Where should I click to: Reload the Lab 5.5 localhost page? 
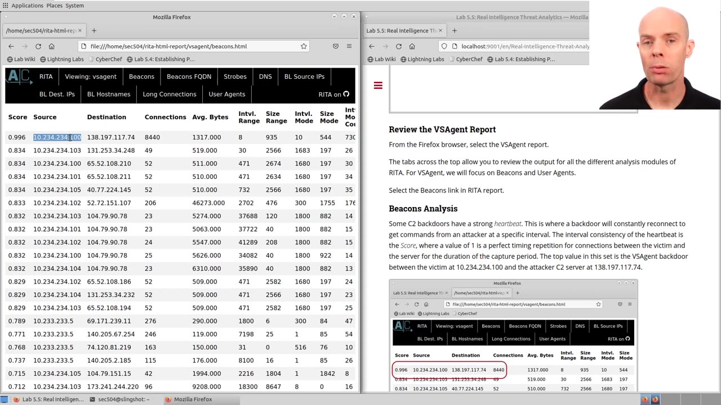click(x=399, y=46)
